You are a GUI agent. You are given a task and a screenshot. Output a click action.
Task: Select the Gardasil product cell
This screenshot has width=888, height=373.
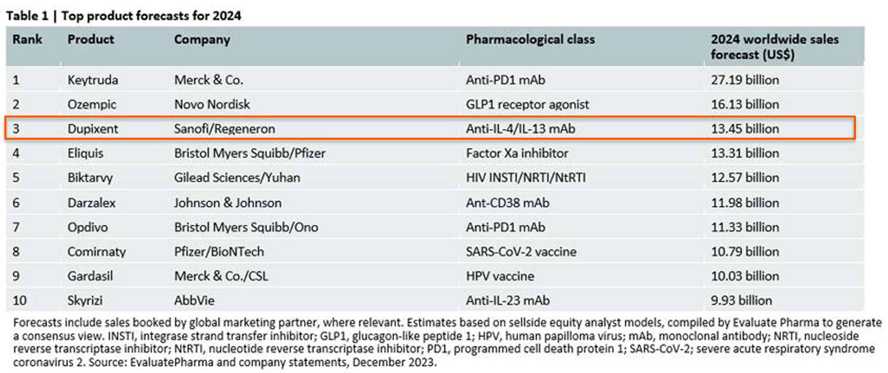tap(90, 276)
